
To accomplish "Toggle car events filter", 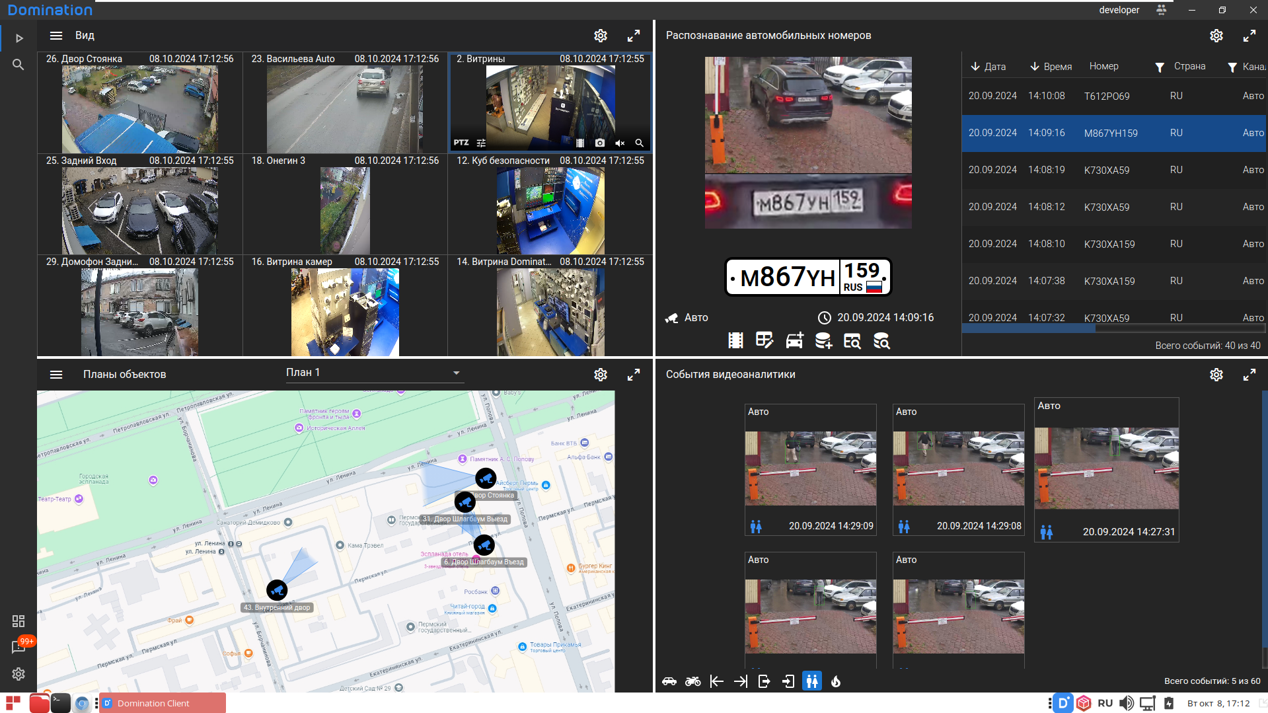I will click(x=669, y=681).
